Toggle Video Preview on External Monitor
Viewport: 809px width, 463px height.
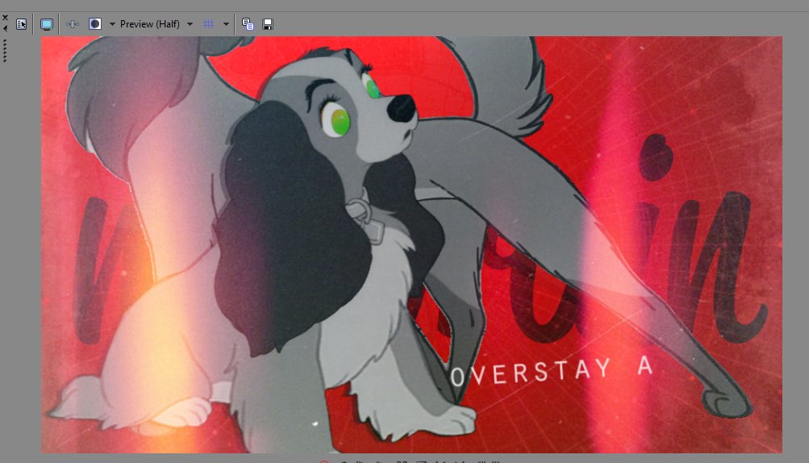47,24
